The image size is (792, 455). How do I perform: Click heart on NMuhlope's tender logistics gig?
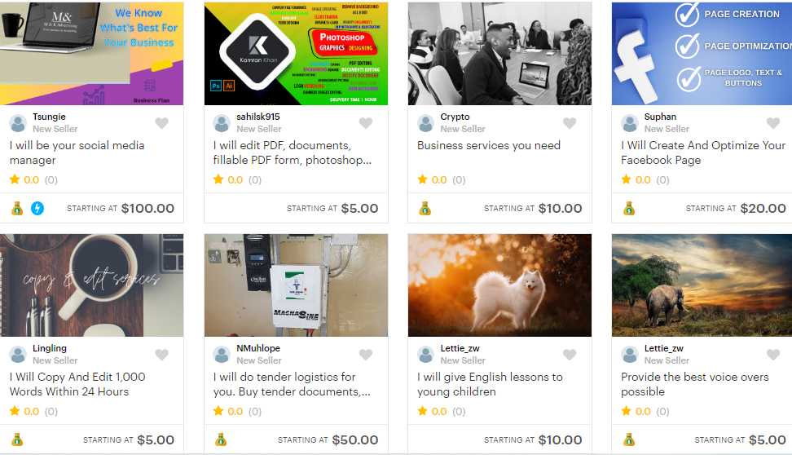366,355
